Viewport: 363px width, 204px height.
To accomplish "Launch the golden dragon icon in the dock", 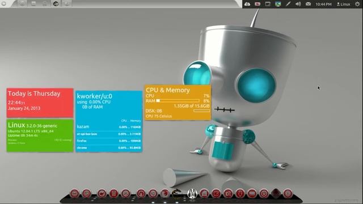I will [x=176, y=194].
